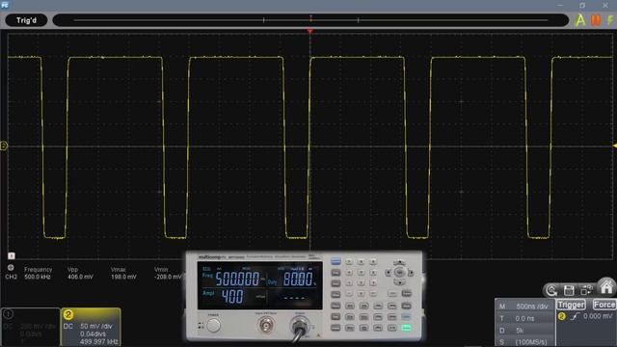The height and width of the screenshot is (347, 617).
Task: Maximize the oscilloscope window
Action: click(582, 5)
